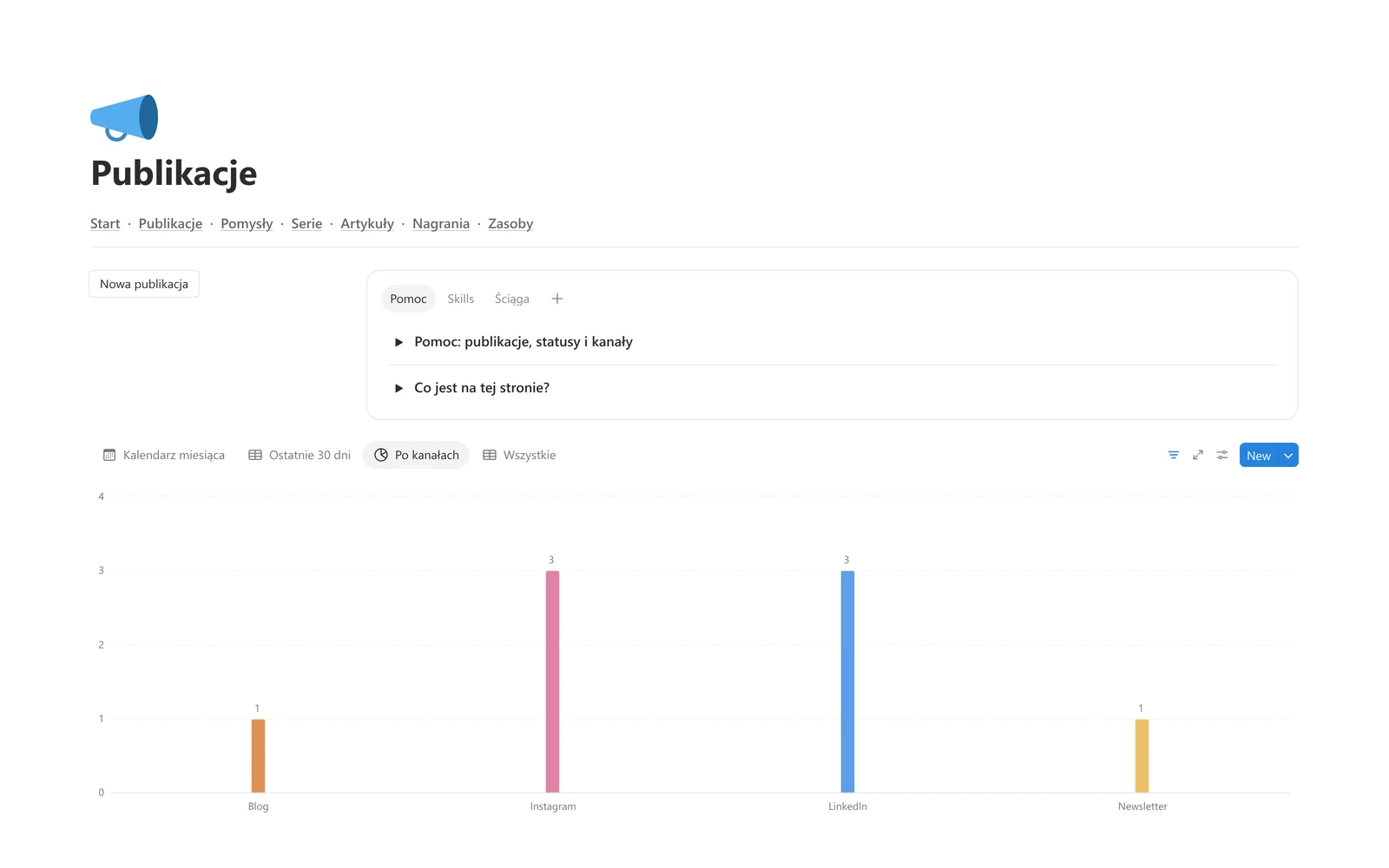
Task: Click the Nowa publikacja button
Action: [144, 284]
